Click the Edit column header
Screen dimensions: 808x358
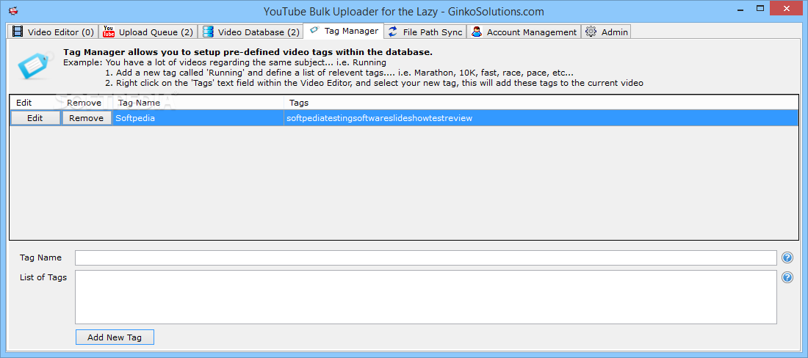tap(35, 103)
